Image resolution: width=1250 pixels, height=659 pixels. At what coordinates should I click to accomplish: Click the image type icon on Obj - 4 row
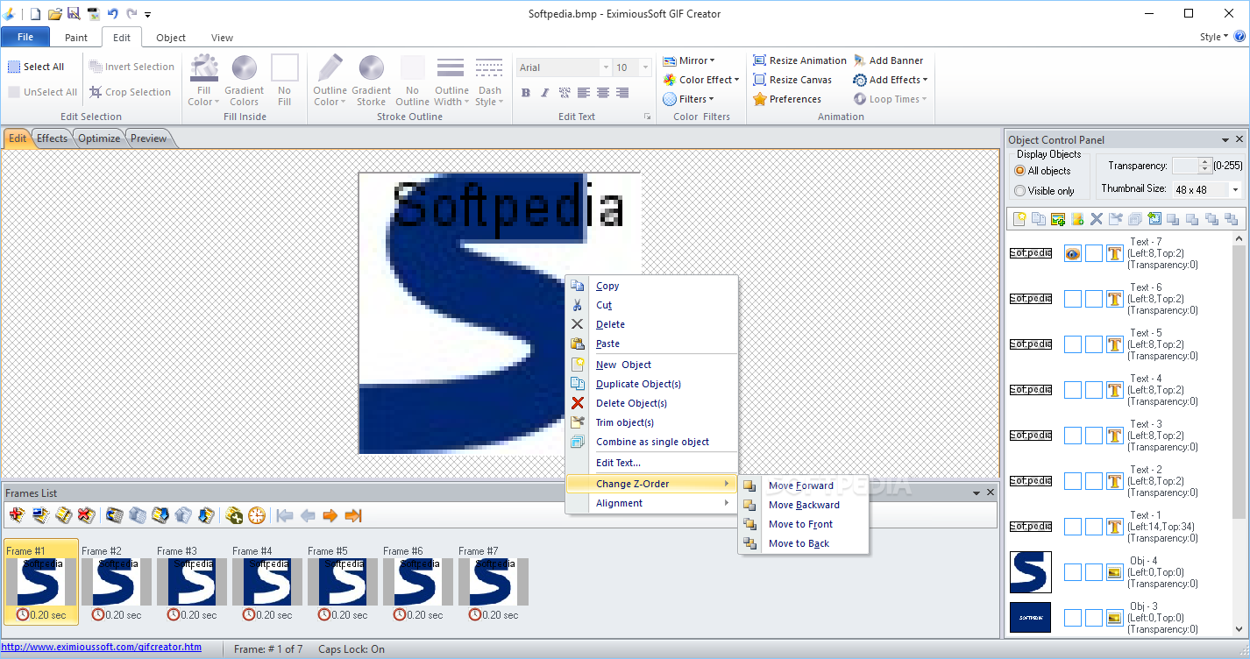tap(1115, 572)
